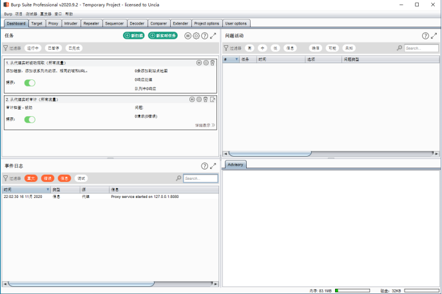
Task: Open task settings gear in Tasks header
Action: [x=196, y=36]
